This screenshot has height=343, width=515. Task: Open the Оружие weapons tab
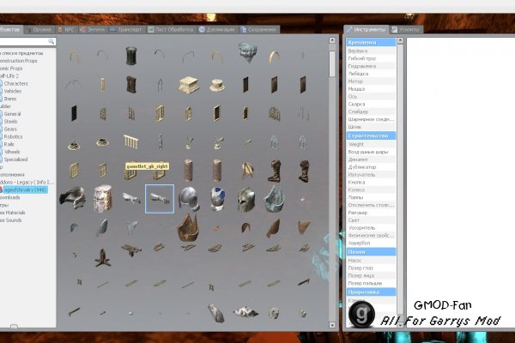(39, 29)
